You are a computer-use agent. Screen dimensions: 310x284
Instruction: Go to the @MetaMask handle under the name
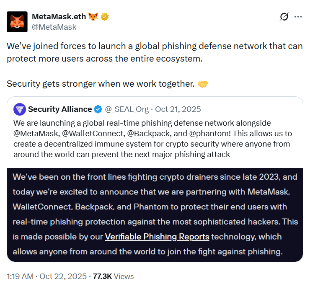[x=54, y=27]
